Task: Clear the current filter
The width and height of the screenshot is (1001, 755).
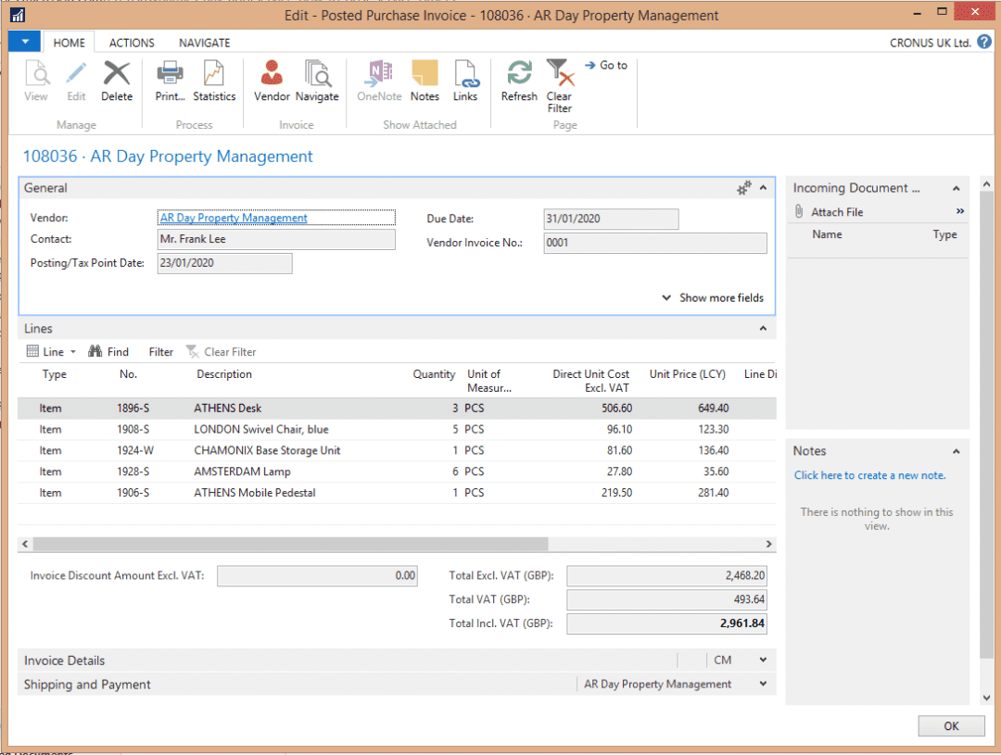Action: pyautogui.click(x=559, y=82)
